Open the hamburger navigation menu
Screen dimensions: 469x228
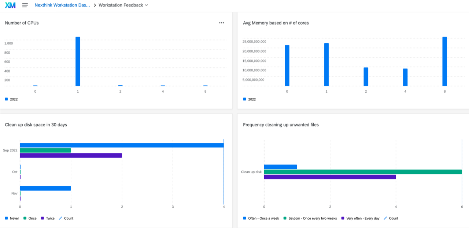pyautogui.click(x=25, y=5)
